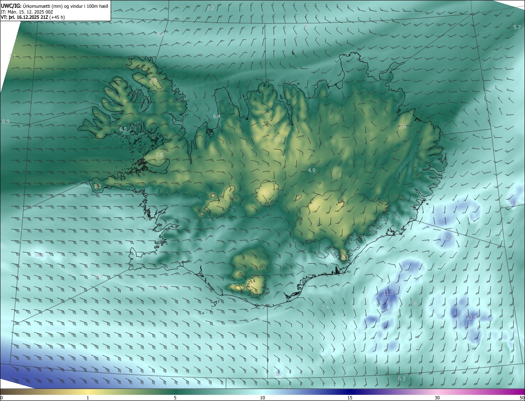Click the initial time line 'IT: Mán. 15. 12. 2025 00Z'
This screenshot has width=525, height=401.
pyautogui.click(x=27, y=12)
